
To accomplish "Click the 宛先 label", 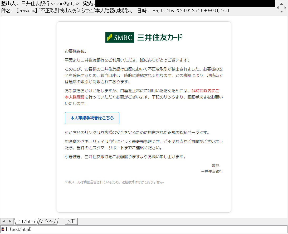I will [x=89, y=3].
